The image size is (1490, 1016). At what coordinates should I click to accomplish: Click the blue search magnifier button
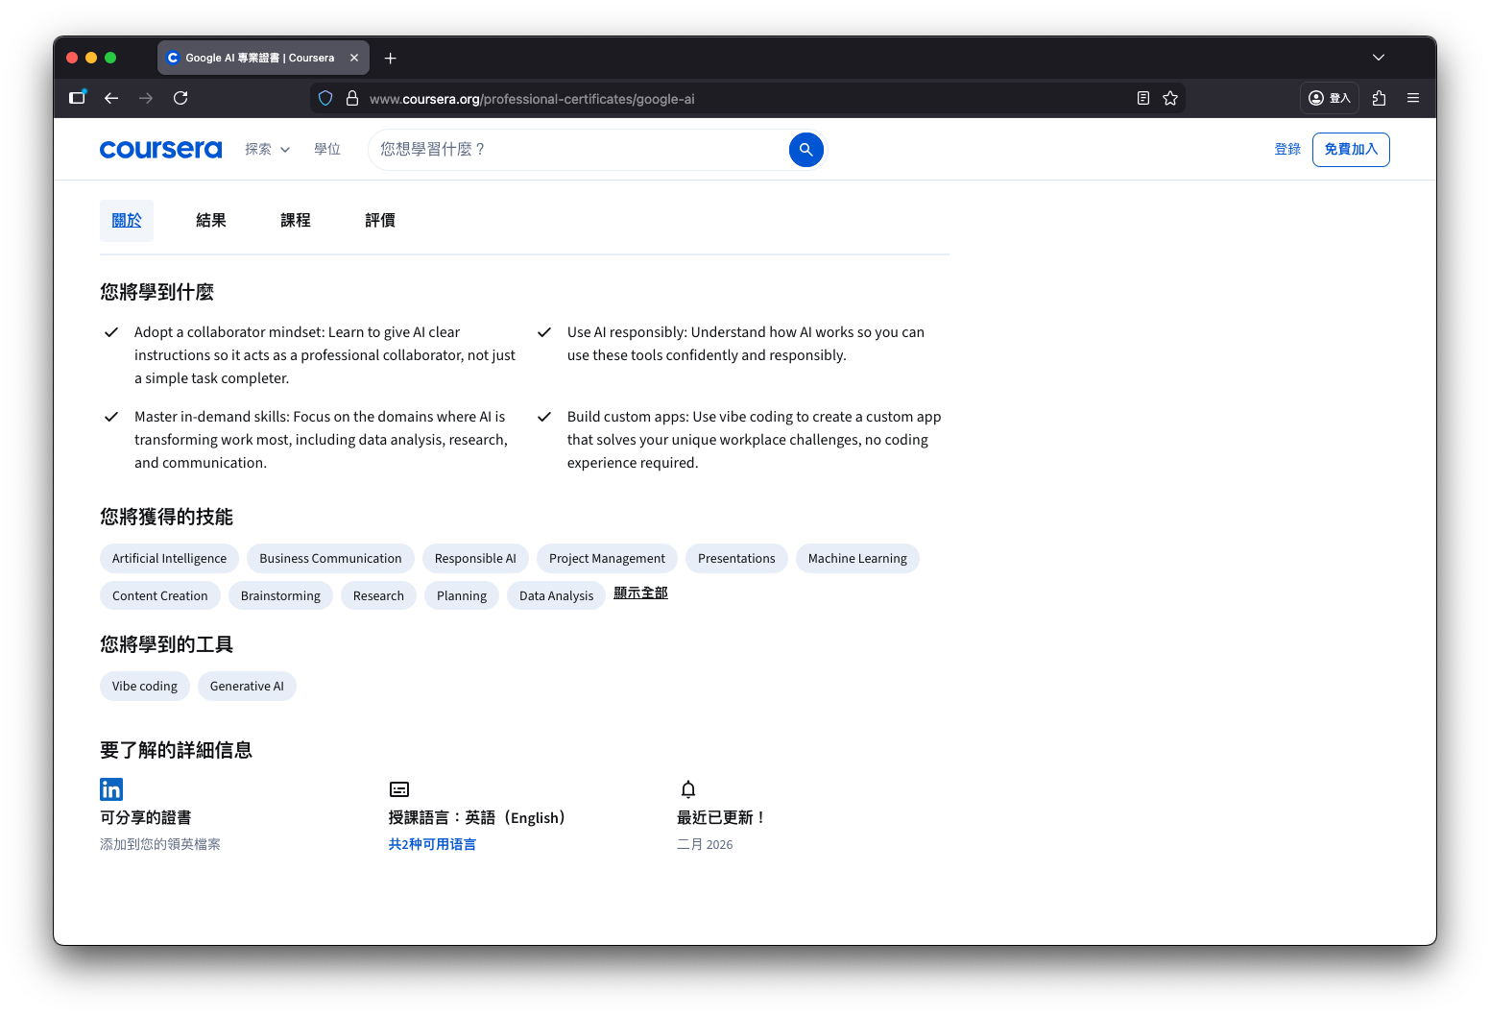pyautogui.click(x=805, y=150)
